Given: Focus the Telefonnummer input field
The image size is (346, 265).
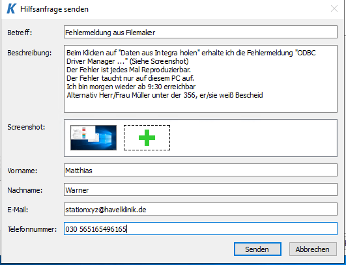Looking at the screenshot, I should (201, 229).
